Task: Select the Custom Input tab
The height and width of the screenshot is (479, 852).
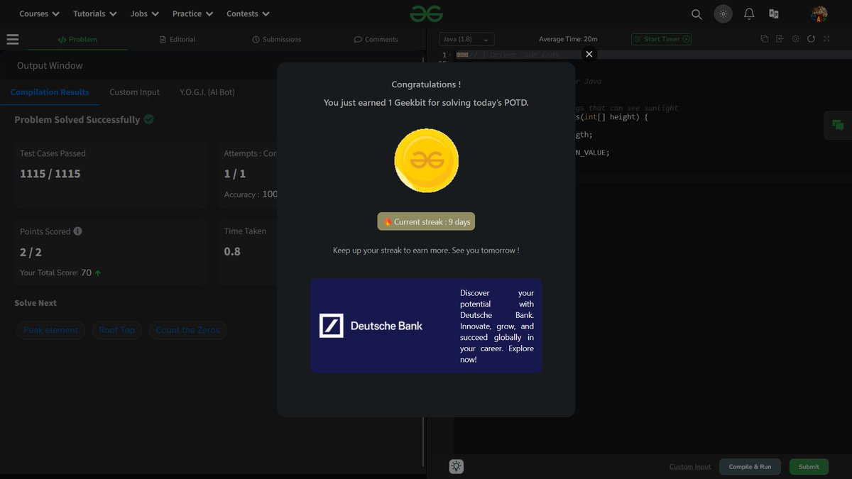Action: tap(134, 92)
